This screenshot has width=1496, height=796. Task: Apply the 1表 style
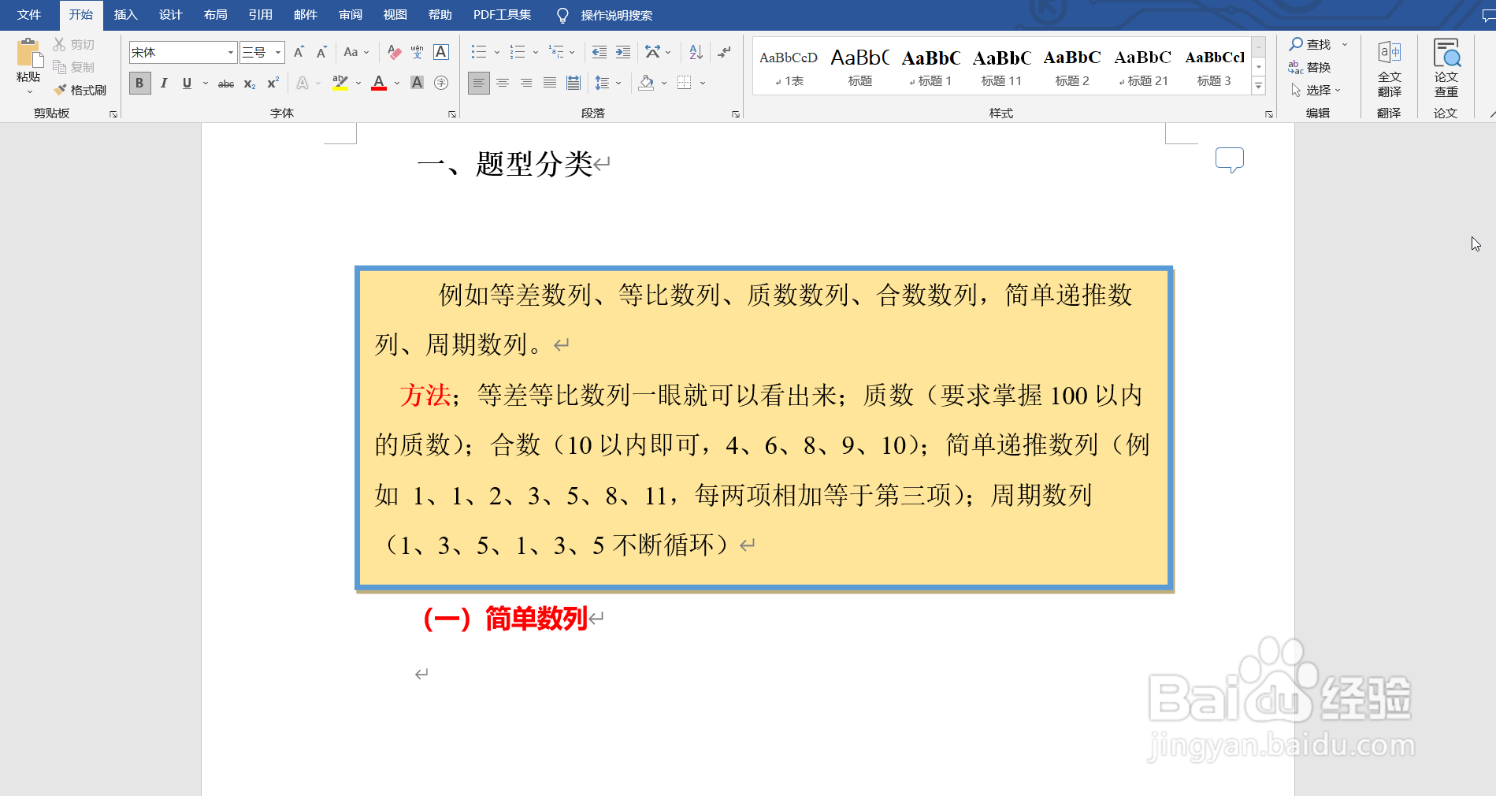(x=789, y=67)
